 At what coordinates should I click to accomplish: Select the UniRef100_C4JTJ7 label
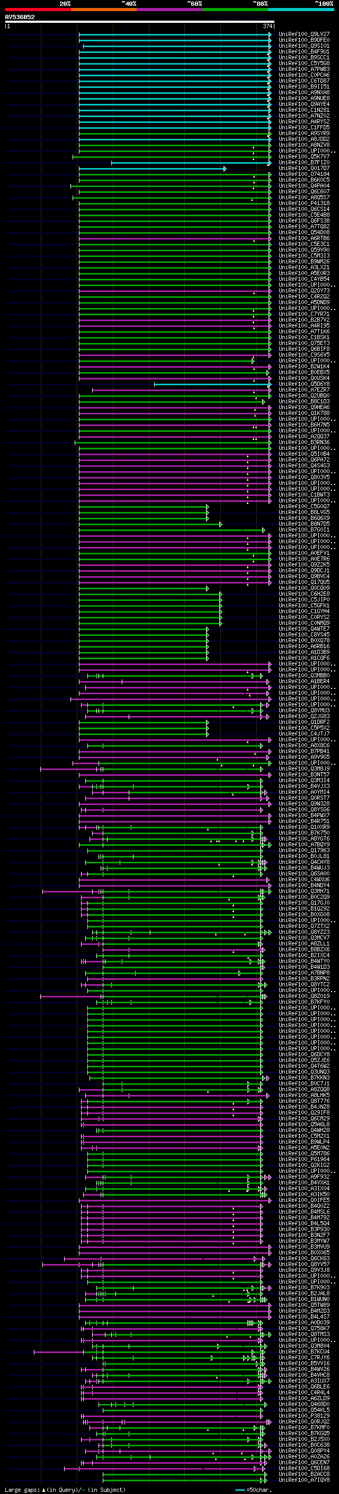[x=304, y=733]
